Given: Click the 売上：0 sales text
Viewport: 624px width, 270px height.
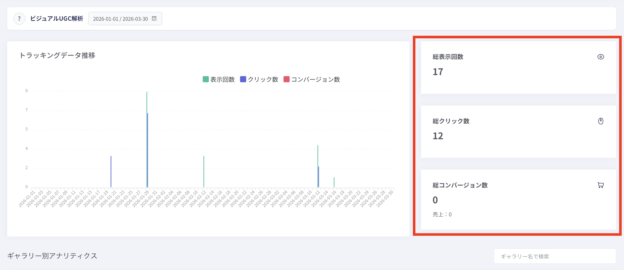Looking at the screenshot, I should [442, 215].
